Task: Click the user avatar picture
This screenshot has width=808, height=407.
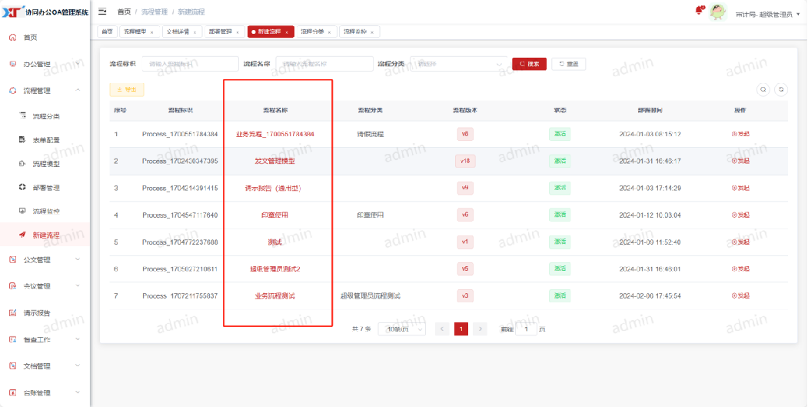Action: (717, 12)
